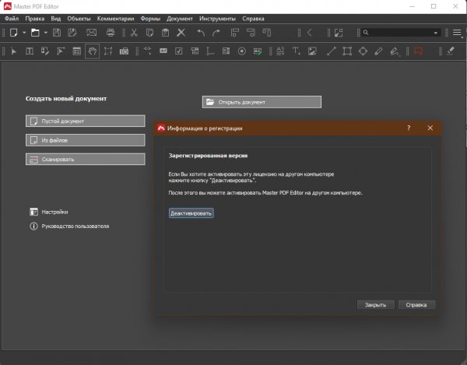Select the snapshot camera tool
Screen dimensions: 467x365
point(124,51)
